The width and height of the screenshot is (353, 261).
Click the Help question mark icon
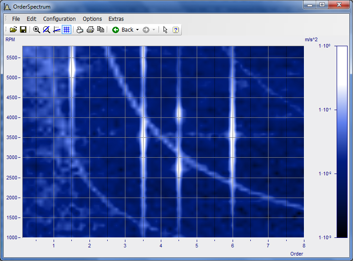click(x=176, y=29)
